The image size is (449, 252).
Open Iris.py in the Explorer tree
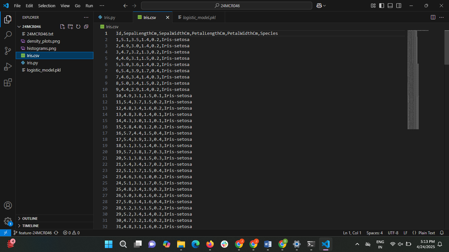[55, 63]
